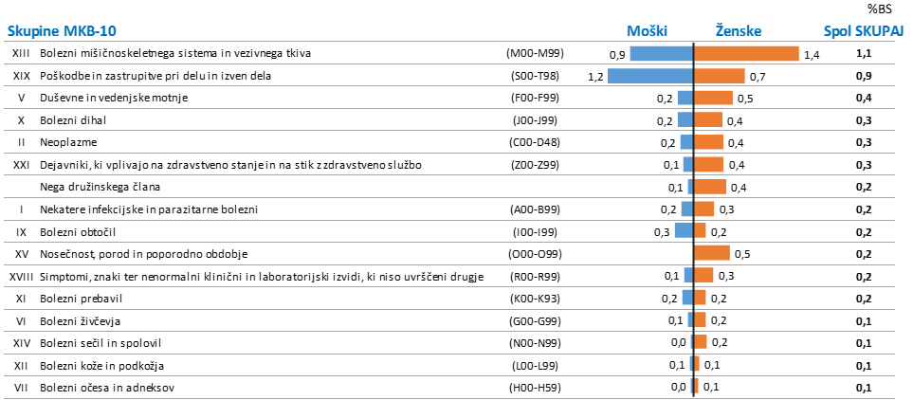
Task: Click the Skupine MKB-10 column header
Action: 64,31
